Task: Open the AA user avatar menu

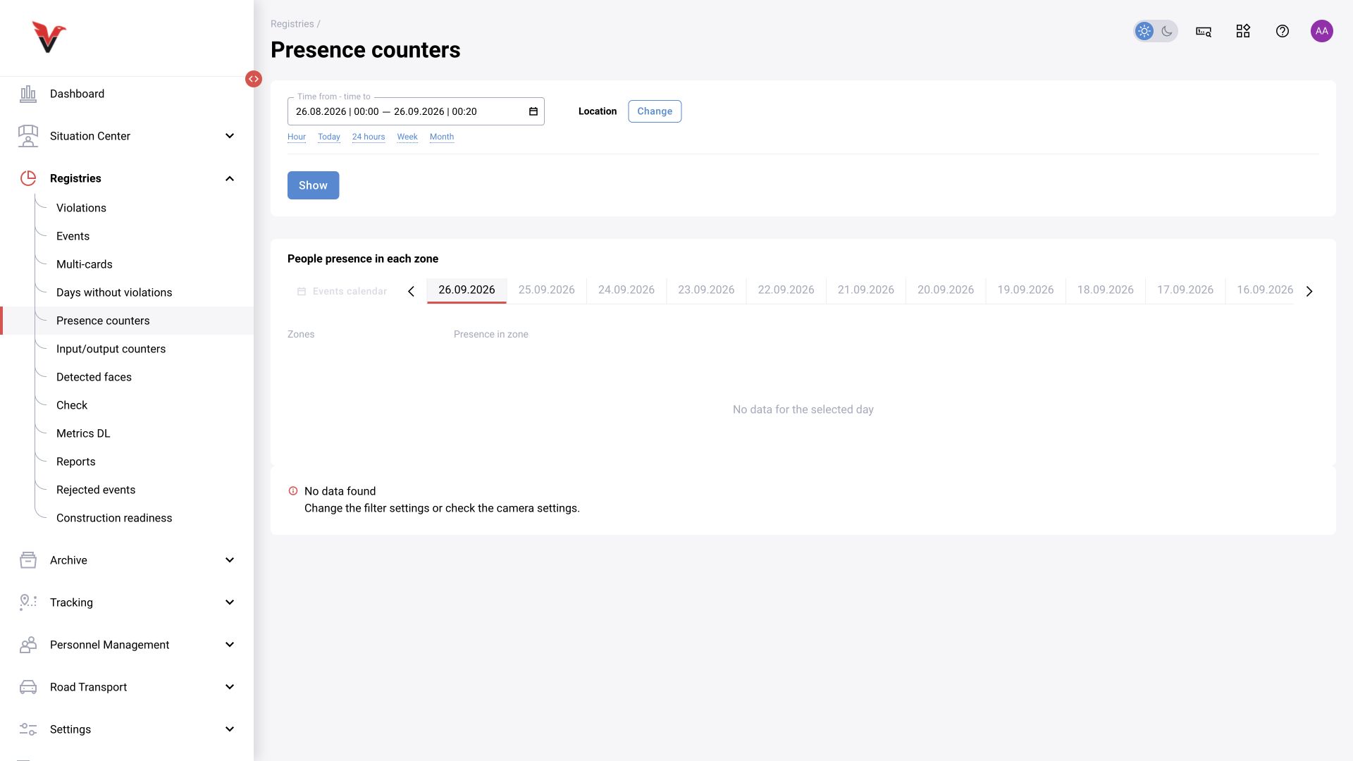Action: 1322,31
